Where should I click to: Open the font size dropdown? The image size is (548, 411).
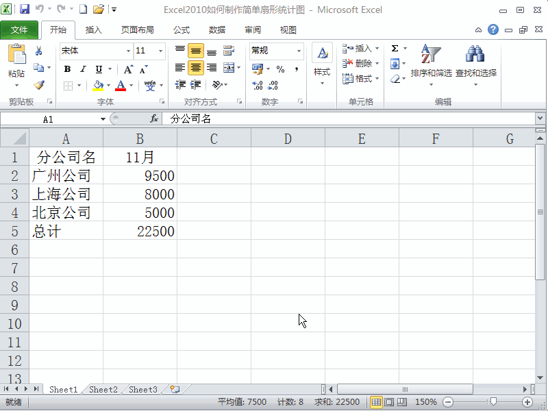click(x=159, y=51)
